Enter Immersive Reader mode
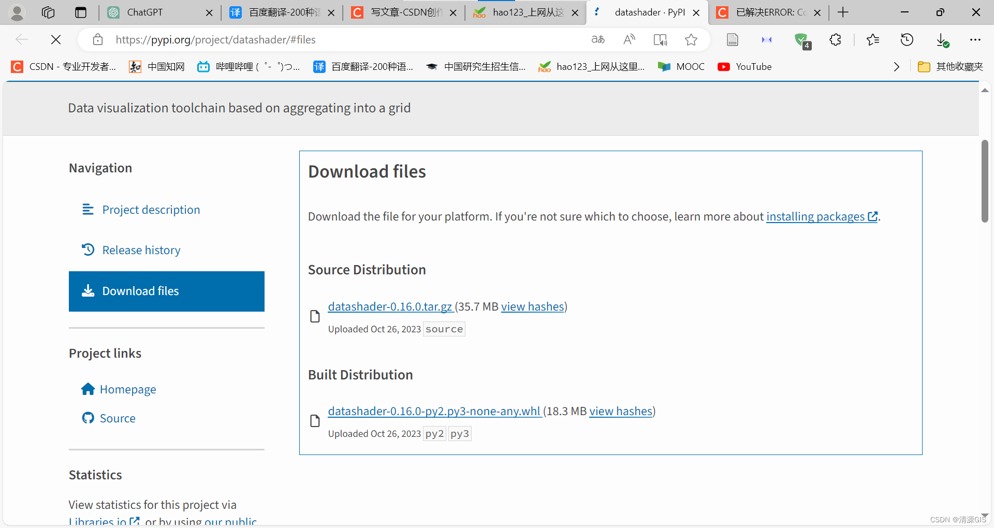Viewport: 994px width, 528px height. [660, 39]
